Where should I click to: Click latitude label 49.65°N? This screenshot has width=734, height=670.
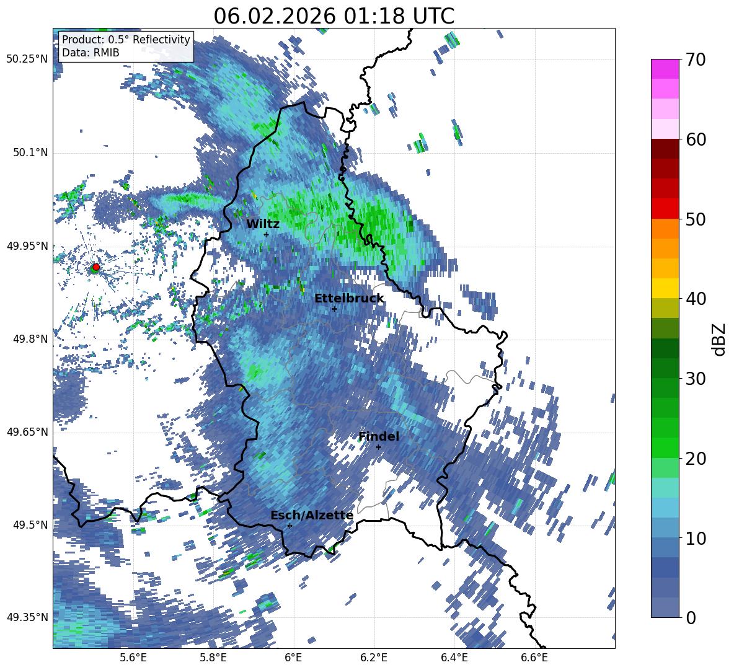tap(27, 431)
